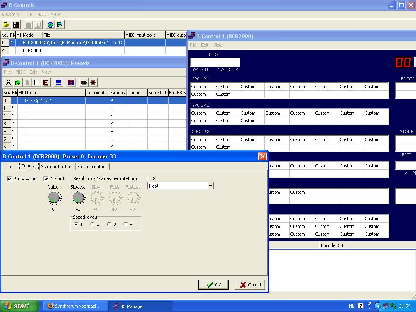Click the open file icon in B-Controls toolbar

6,25
